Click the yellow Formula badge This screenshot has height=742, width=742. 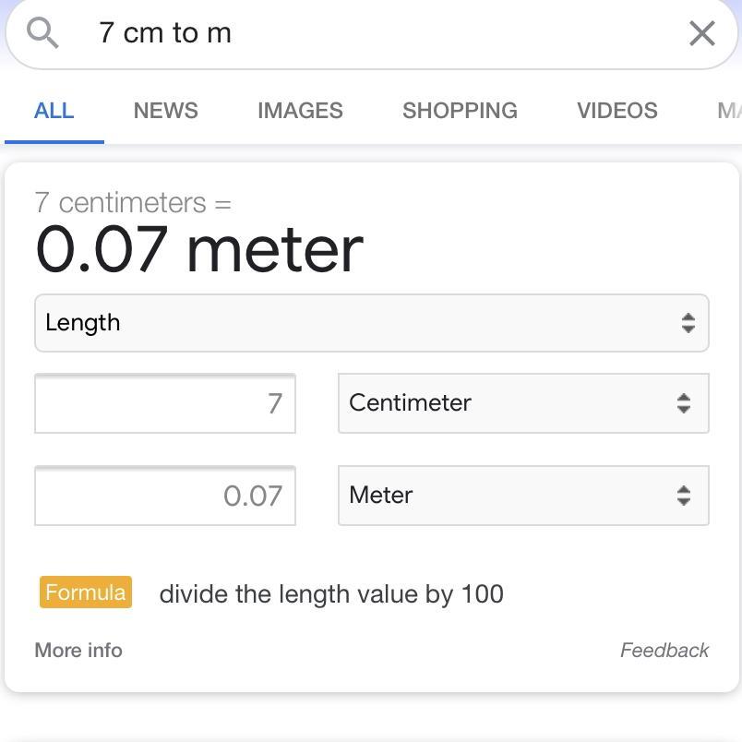click(x=86, y=592)
